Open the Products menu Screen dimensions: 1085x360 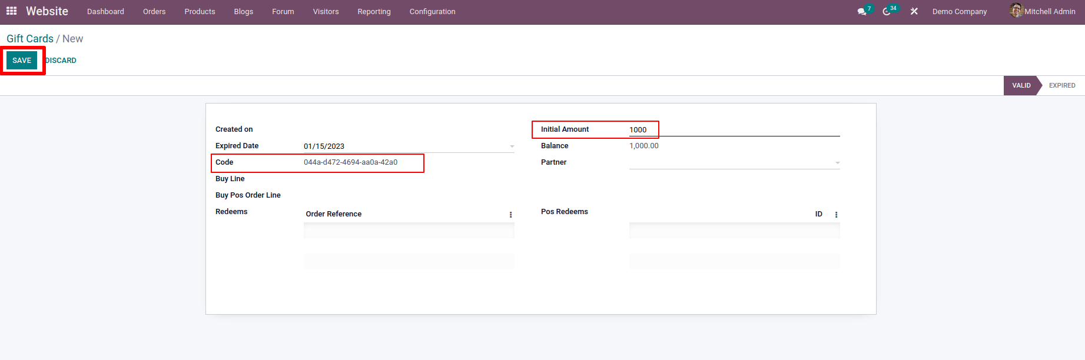(200, 12)
